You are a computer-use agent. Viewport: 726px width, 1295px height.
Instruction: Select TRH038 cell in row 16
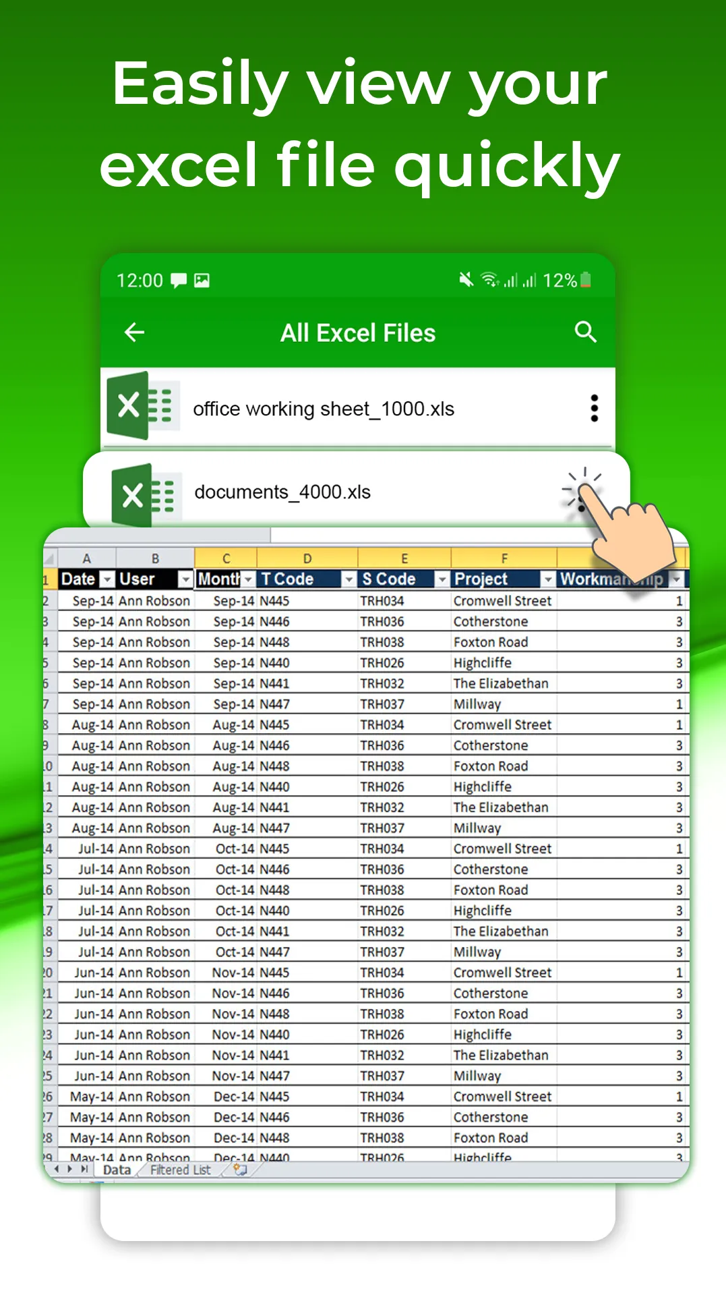(404, 890)
